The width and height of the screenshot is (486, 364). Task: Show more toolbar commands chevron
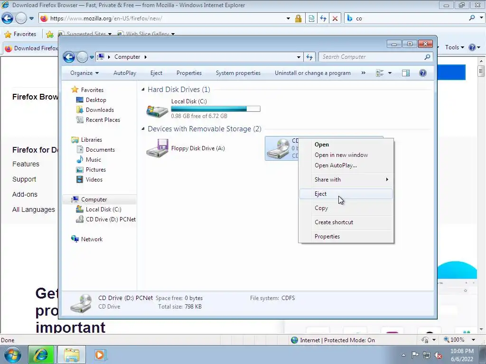pyautogui.click(x=363, y=73)
